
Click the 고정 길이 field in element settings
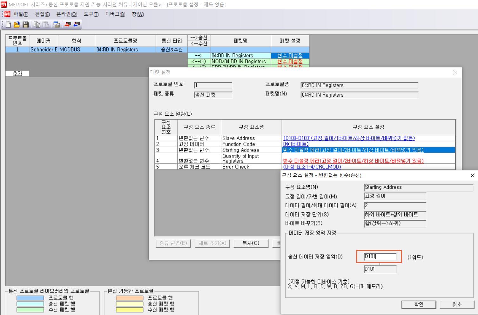click(x=395, y=196)
